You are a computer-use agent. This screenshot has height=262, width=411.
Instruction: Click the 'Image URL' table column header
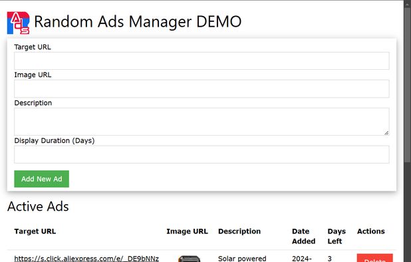pos(187,231)
